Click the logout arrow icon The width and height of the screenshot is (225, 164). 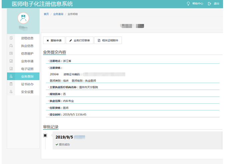tap(209, 4)
